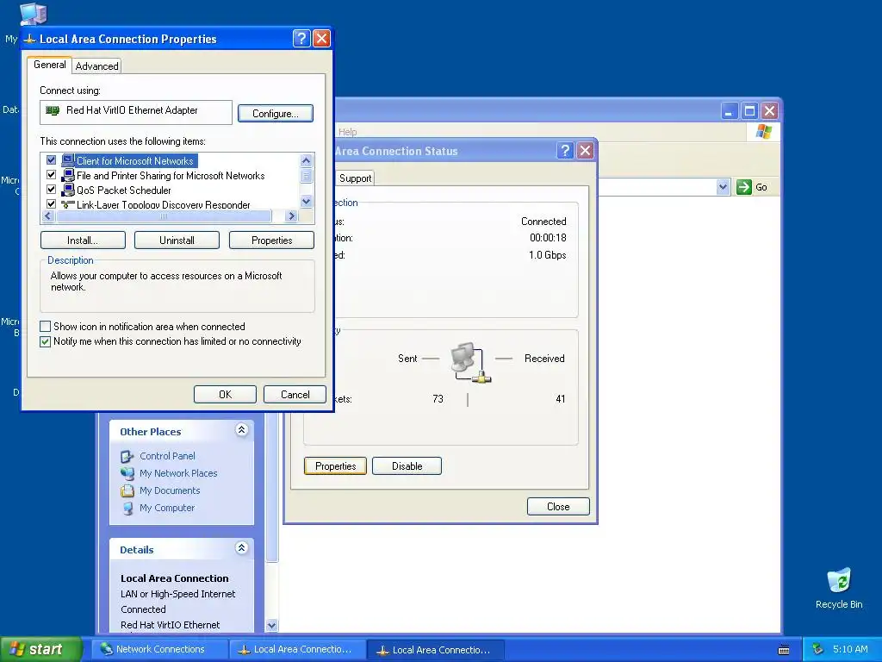Click the items list vertical scrollbar thumb
The width and height of the screenshot is (882, 662).
(x=306, y=176)
